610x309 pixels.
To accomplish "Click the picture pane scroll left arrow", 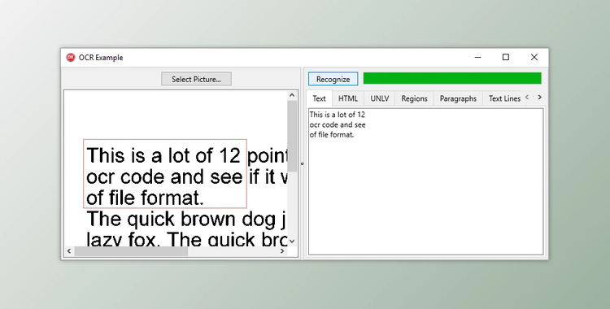I will pos(69,251).
